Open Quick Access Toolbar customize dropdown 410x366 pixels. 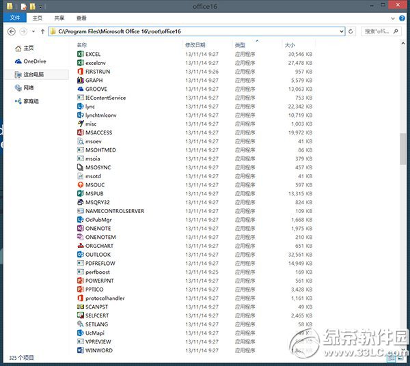pyautogui.click(x=40, y=7)
